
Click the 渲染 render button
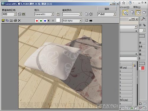click(107, 9)
